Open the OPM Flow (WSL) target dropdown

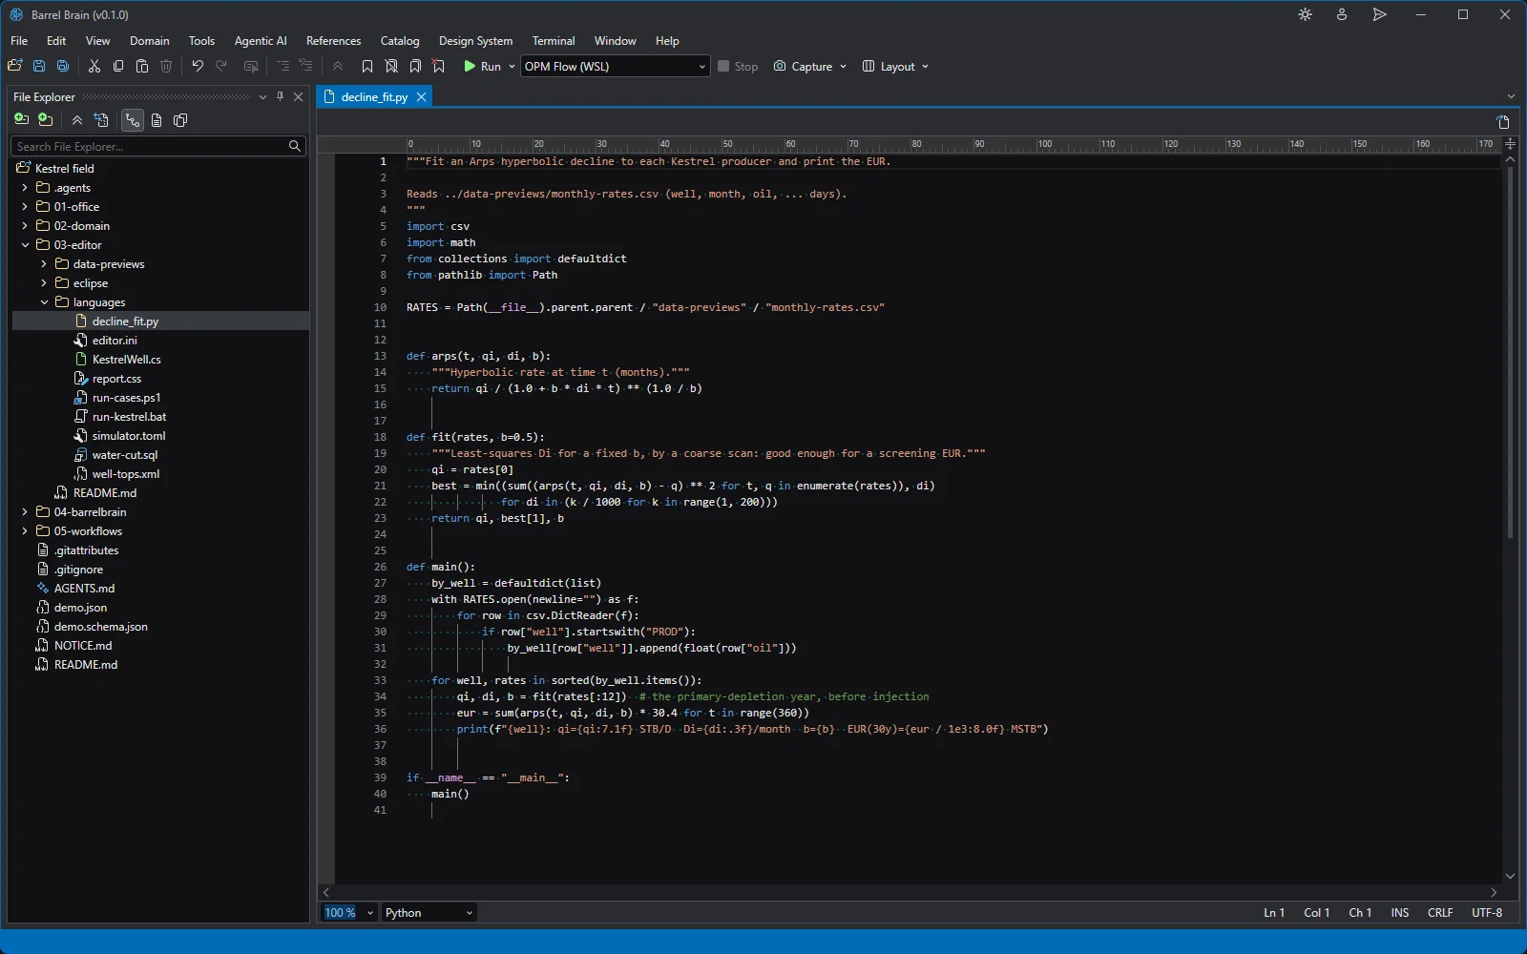616,67
